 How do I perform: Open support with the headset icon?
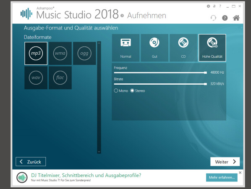click(x=213, y=18)
